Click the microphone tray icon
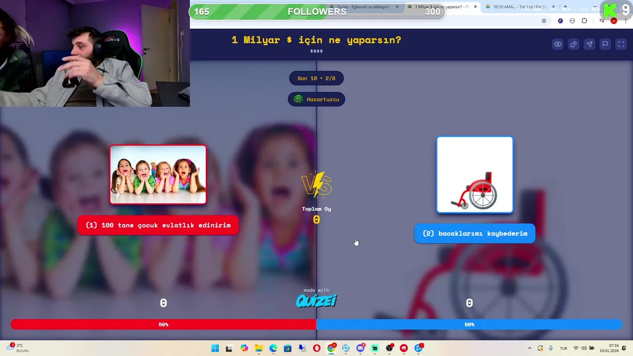The image size is (633, 356). point(550,349)
